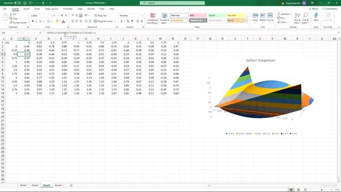The width and height of the screenshot is (341, 192).
Task: Click the Clear eraser button
Action: point(282,22)
